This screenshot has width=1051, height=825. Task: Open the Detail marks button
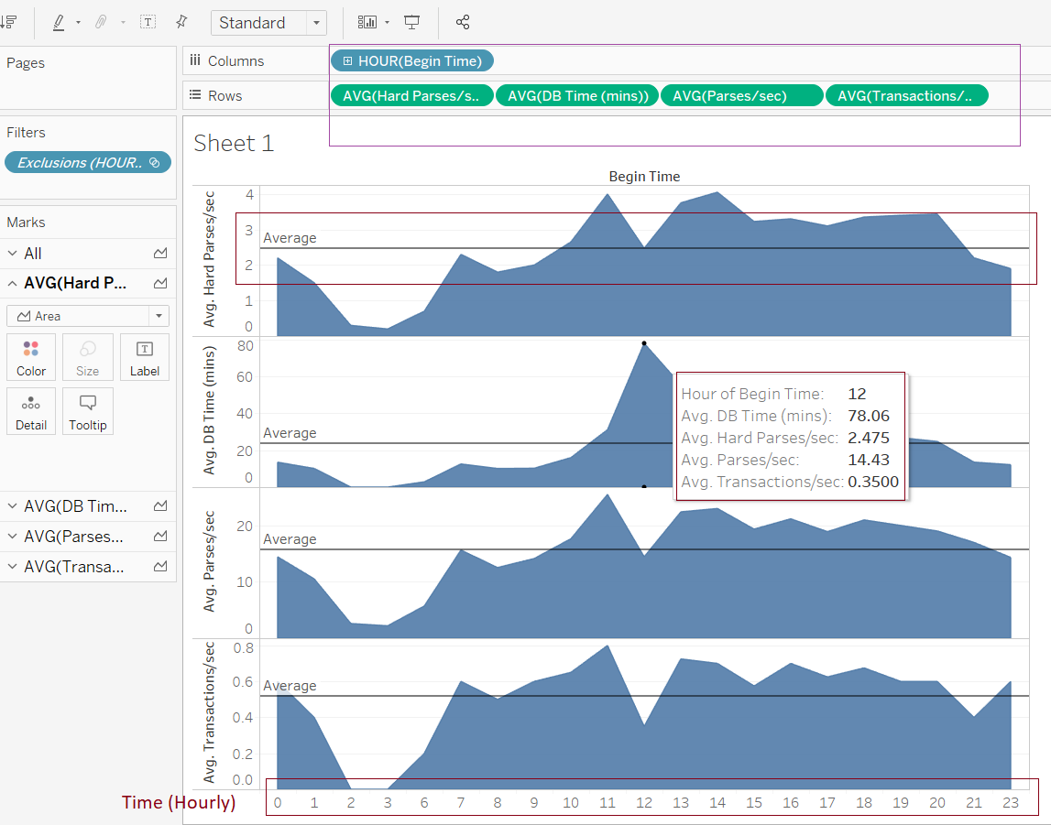(x=31, y=411)
